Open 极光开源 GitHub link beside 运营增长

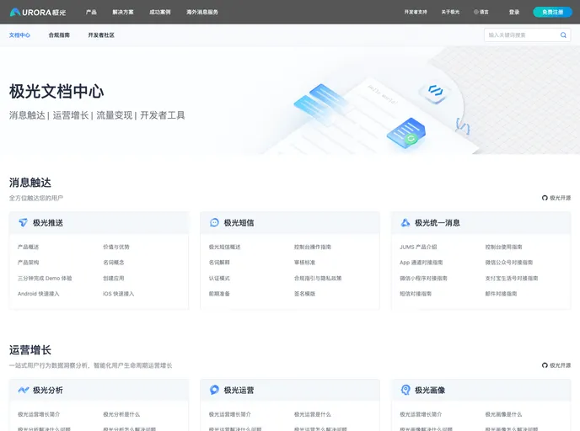(556, 365)
